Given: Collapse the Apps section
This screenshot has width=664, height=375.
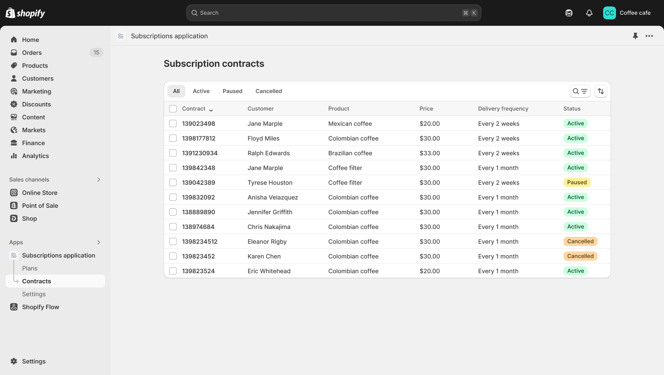Looking at the screenshot, I should point(99,242).
